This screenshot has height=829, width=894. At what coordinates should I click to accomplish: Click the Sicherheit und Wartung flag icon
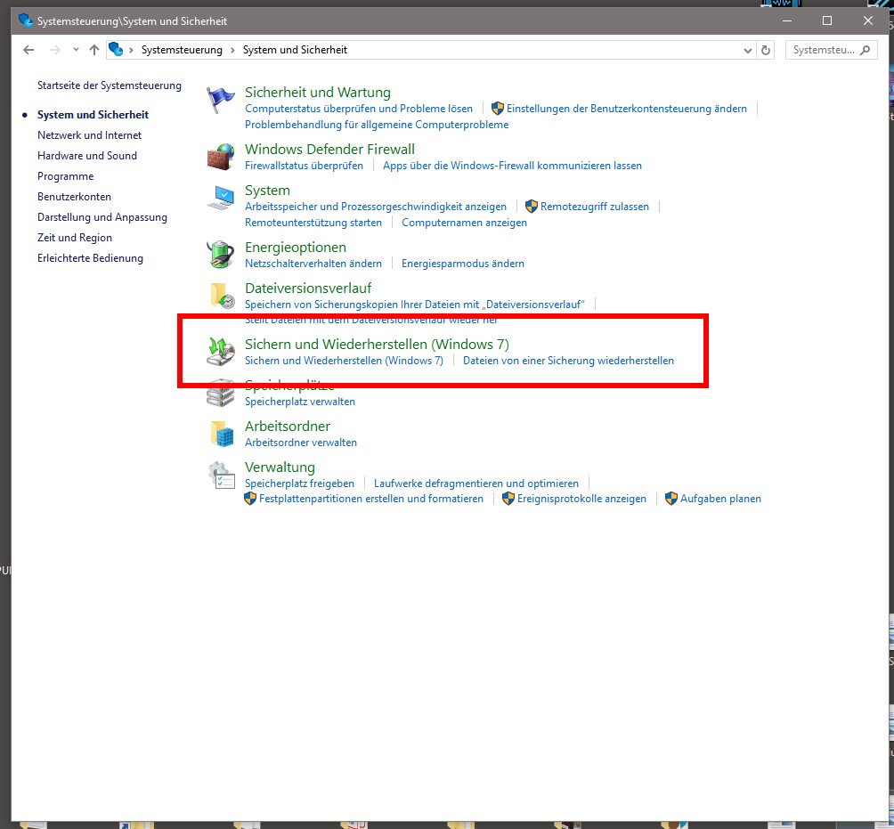221,101
